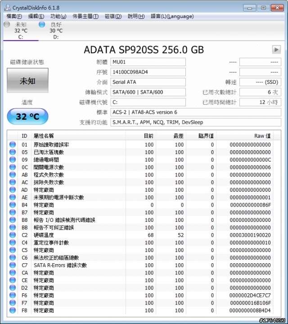Click status orb for attribute C7

click(13, 265)
